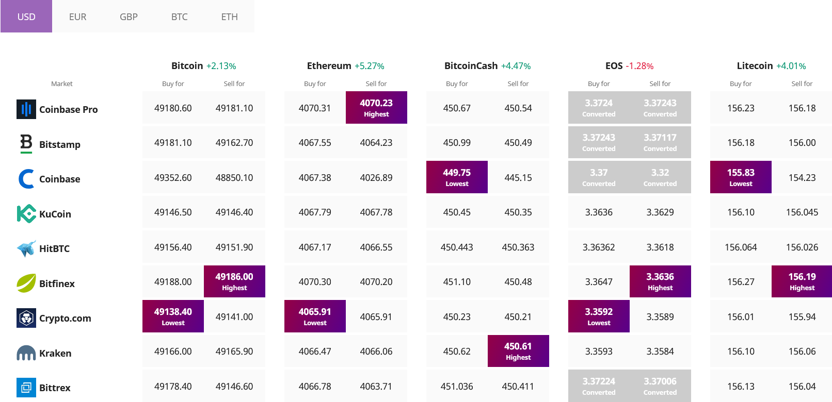Click Bittrex converted EOS sell 3.37006
This screenshot has height=402, width=832.
[660, 386]
